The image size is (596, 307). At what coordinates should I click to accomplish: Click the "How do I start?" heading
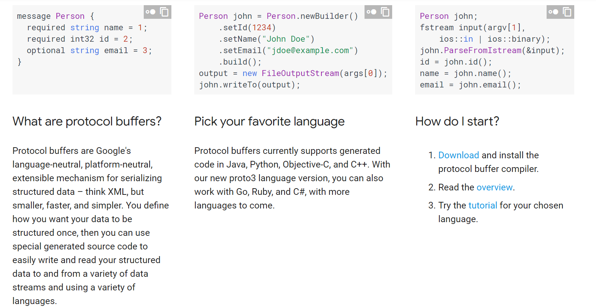tap(457, 121)
